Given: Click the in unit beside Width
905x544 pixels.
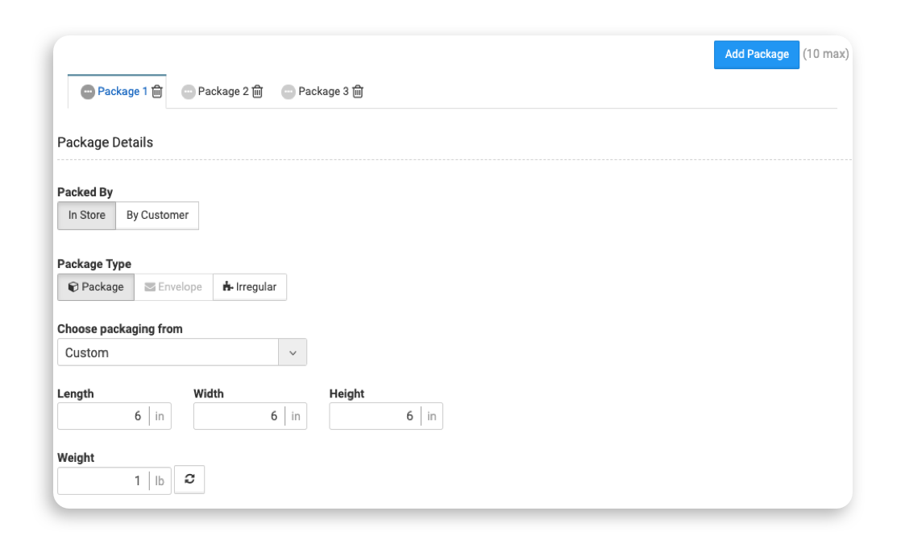Looking at the screenshot, I should [296, 416].
